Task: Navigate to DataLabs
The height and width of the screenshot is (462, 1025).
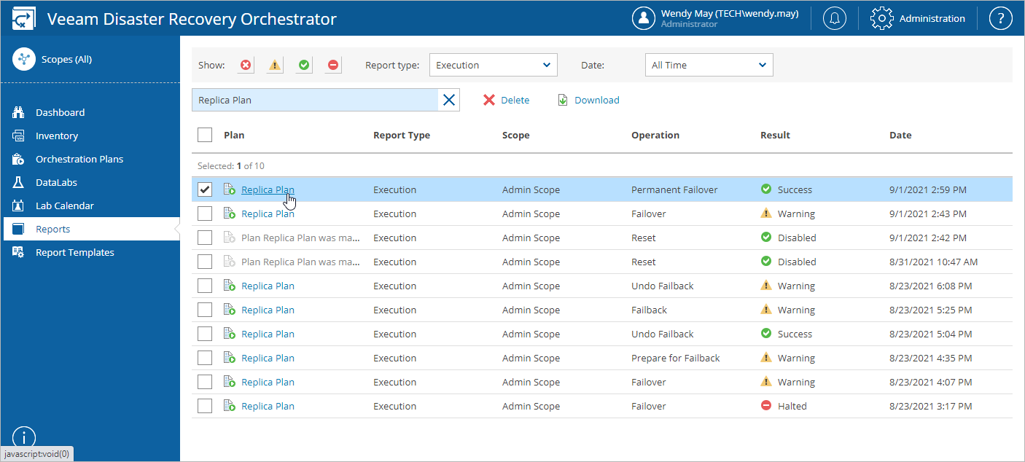Action: point(56,182)
